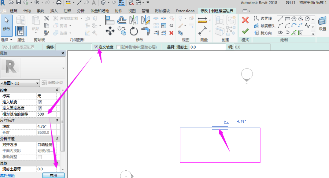Image resolution: width=329 pixels, height=178 pixels.
Task: Toggle 定义固定高度 checkbox in properties
Action: (x=40, y=108)
